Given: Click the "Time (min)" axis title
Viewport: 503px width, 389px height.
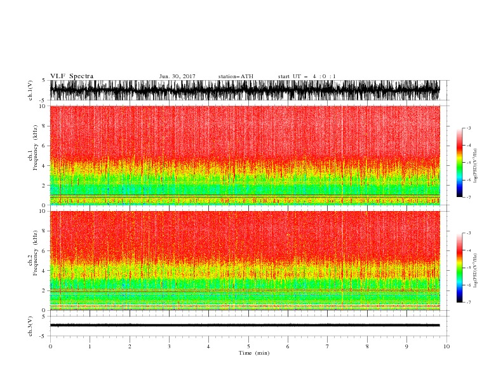Looking at the screenshot, I should pos(254,353).
